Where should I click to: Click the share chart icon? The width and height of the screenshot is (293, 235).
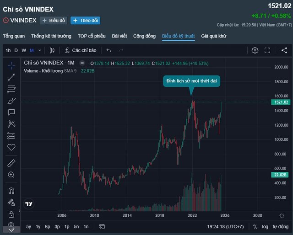tap(284, 50)
